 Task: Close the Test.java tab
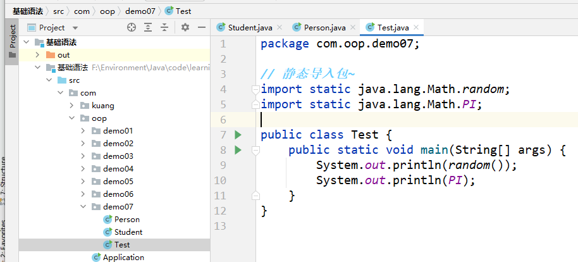(x=416, y=27)
